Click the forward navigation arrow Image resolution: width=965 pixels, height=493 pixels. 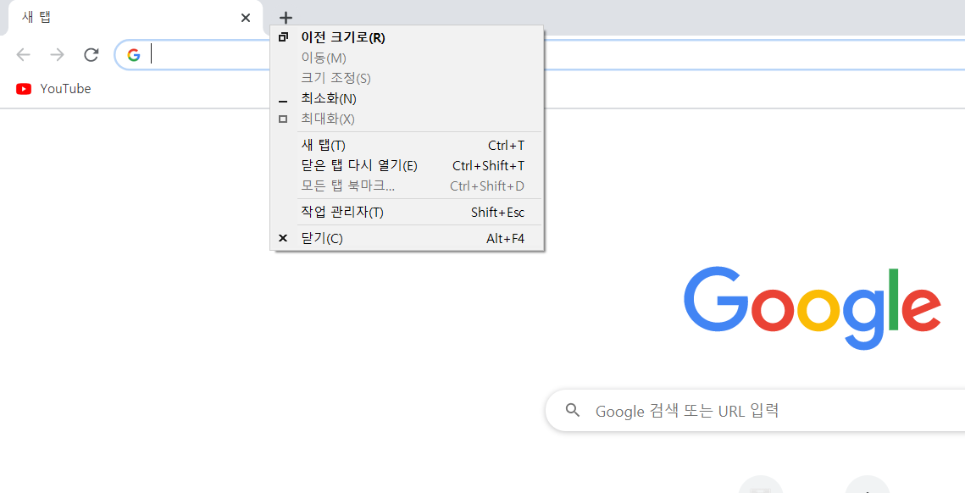click(58, 55)
